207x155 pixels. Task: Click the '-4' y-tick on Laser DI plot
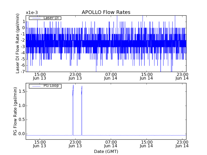pos(23,53)
